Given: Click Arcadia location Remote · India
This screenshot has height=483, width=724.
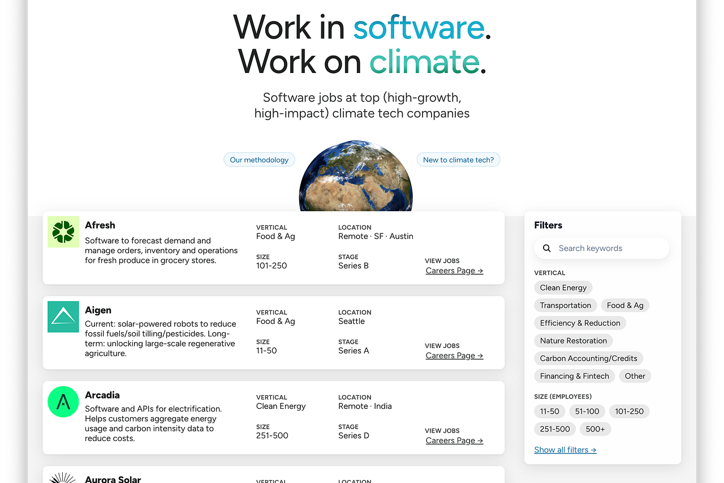Looking at the screenshot, I should (365, 406).
